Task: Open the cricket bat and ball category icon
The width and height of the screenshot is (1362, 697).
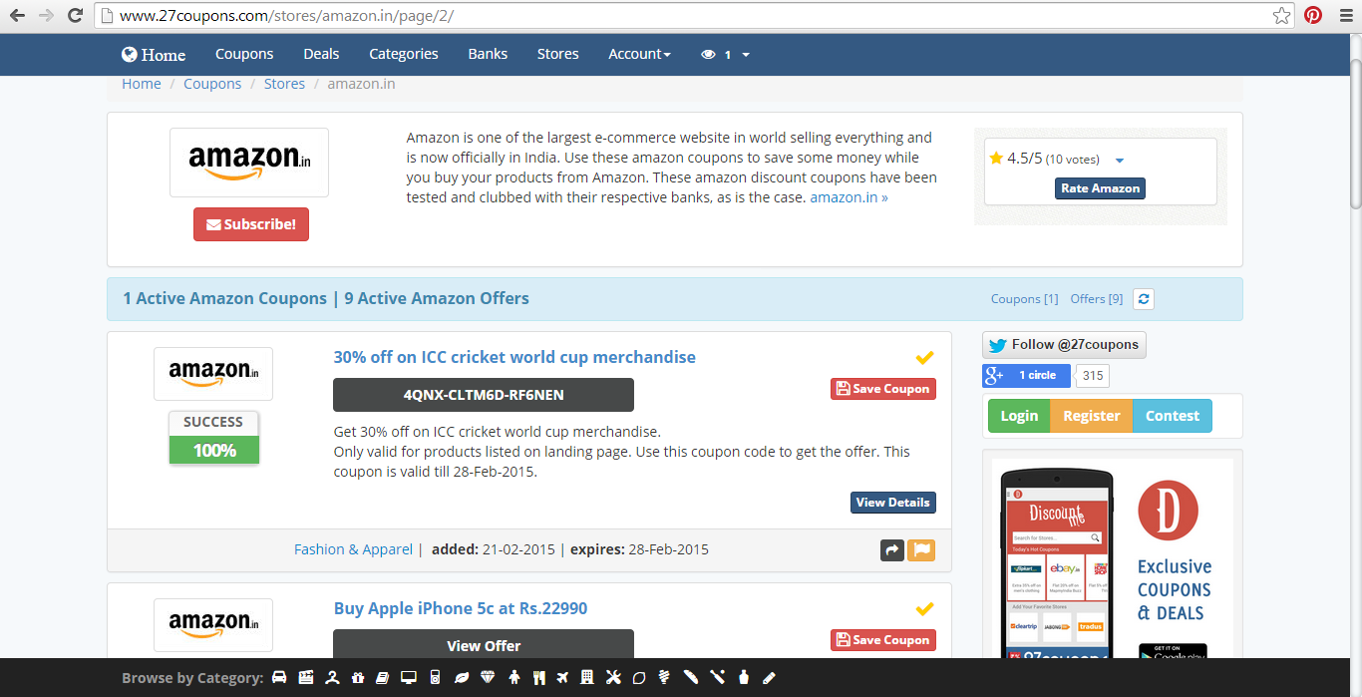Action: 717,677
